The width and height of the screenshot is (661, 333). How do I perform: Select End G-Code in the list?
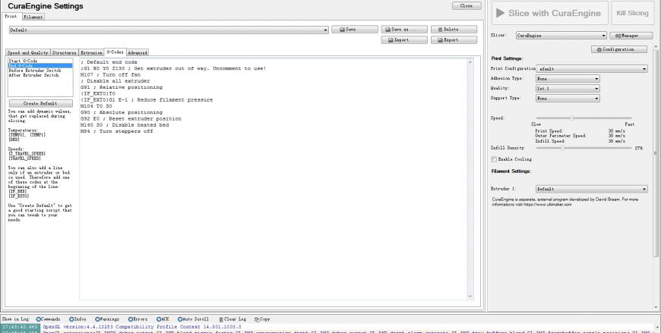(40, 66)
